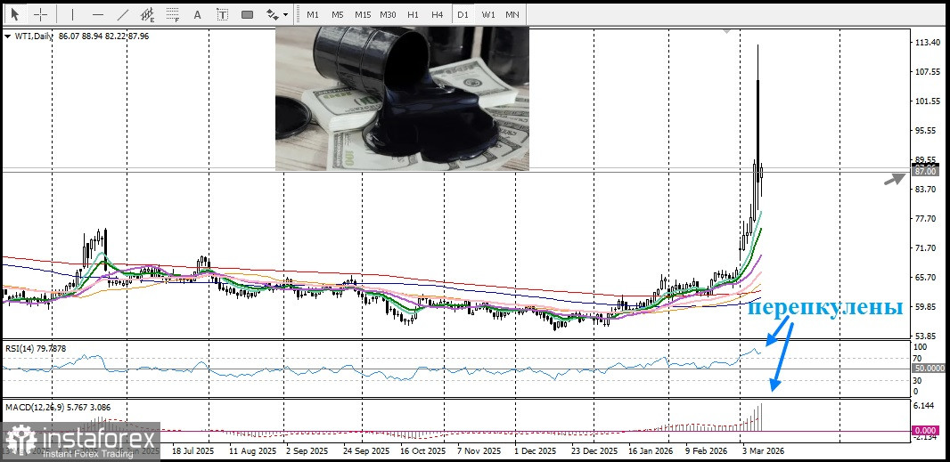Screen dimensions: 950x462
Task: Click the Fibonacci retracement tool
Action: [172, 14]
